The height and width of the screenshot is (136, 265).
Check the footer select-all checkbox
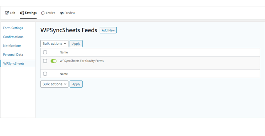[x=45, y=74]
